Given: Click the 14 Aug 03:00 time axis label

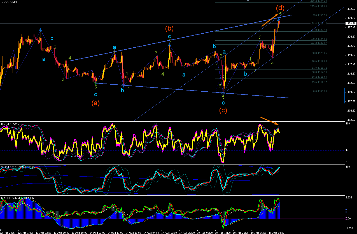Looking at the screenshot, I should pyautogui.click(x=97, y=232).
